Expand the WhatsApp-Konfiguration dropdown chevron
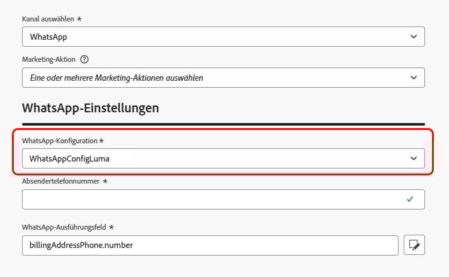 tap(413, 158)
